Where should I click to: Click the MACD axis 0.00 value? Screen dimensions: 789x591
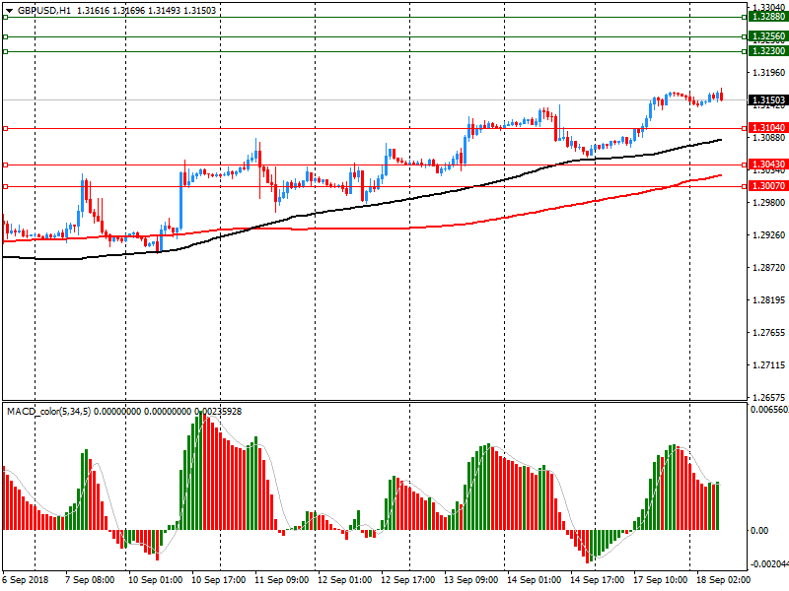[x=758, y=531]
